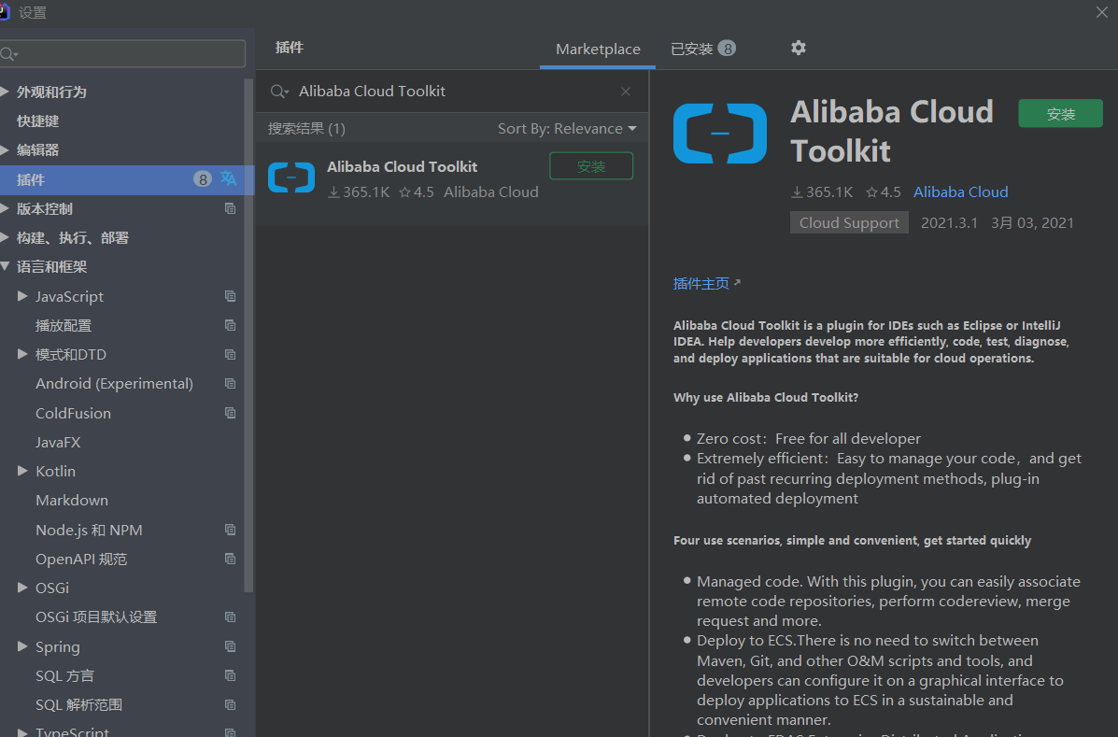Expand the 编辑器 section

5,149
